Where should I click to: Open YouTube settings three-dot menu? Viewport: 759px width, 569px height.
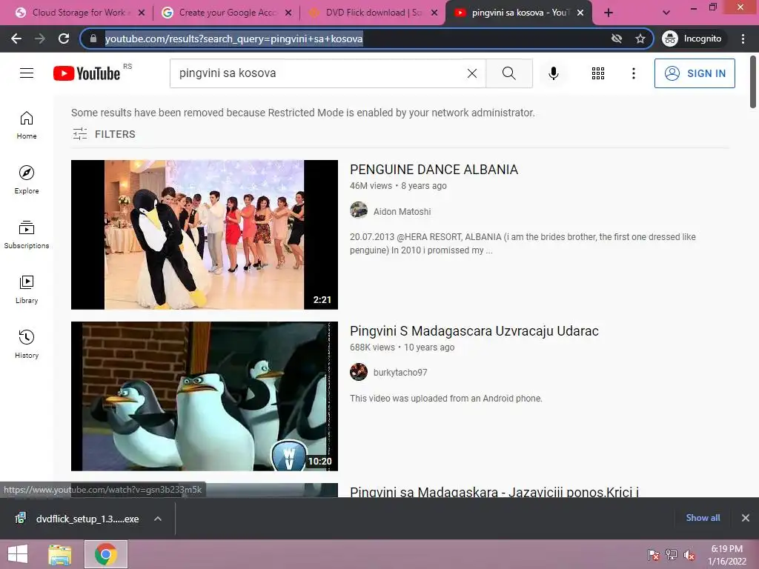tap(633, 73)
